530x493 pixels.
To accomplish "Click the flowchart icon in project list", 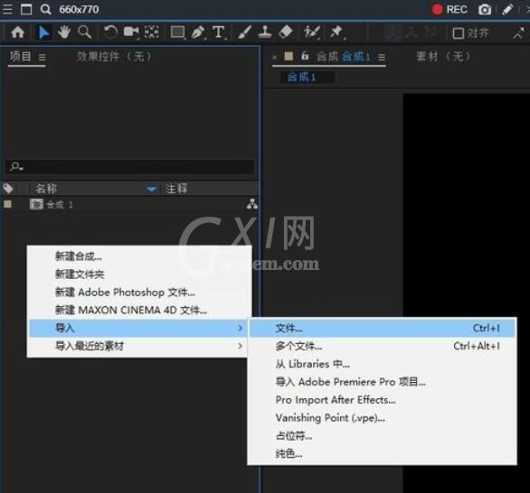I will point(252,204).
